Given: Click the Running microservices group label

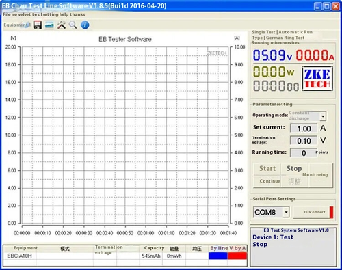Looking at the screenshot, I should coord(275,42).
